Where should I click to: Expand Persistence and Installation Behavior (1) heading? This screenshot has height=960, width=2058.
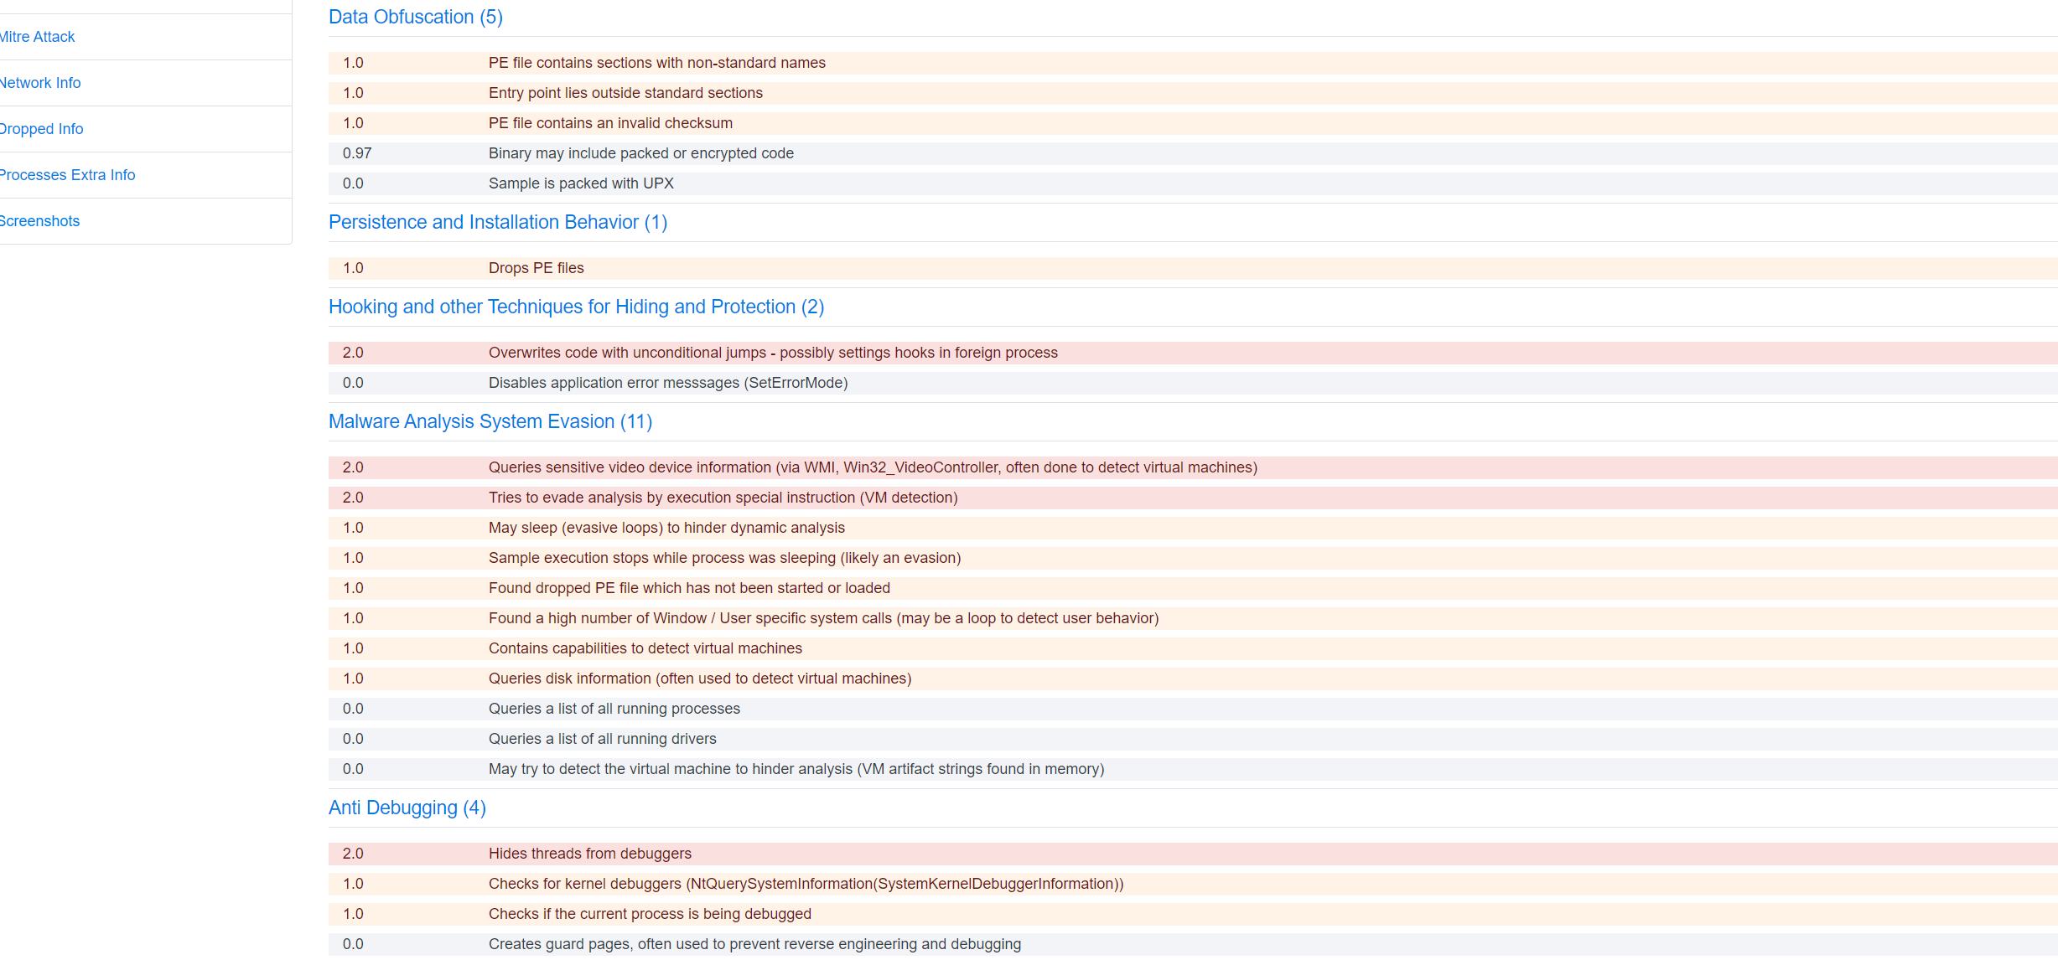[x=497, y=222]
